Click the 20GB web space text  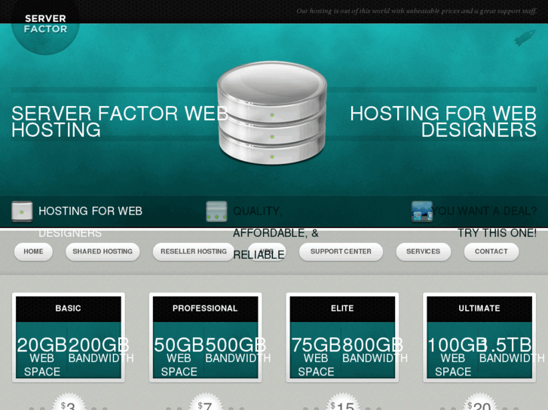[41, 357]
